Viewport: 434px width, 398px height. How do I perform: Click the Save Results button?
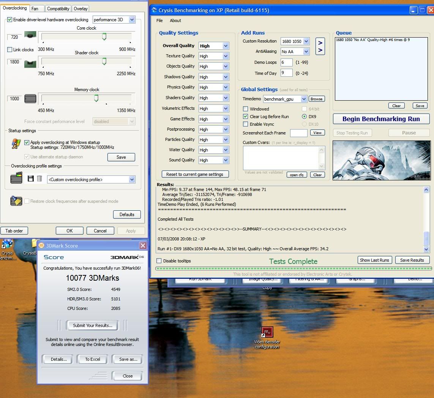(x=412, y=260)
